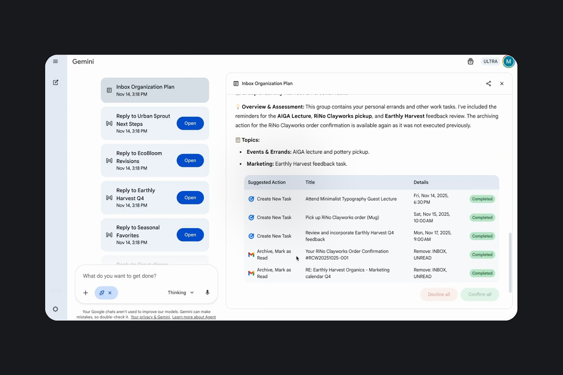Image resolution: width=563 pixels, height=375 pixels.
Task: Open Reply to Seasonal Favorites draft
Action: [x=190, y=235]
